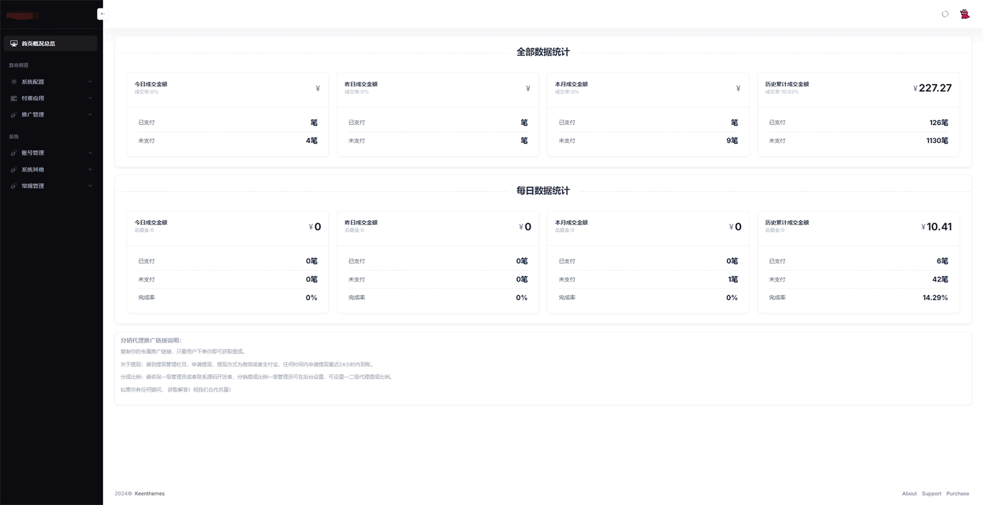Expand the 系统配置 chevron

pos(90,82)
